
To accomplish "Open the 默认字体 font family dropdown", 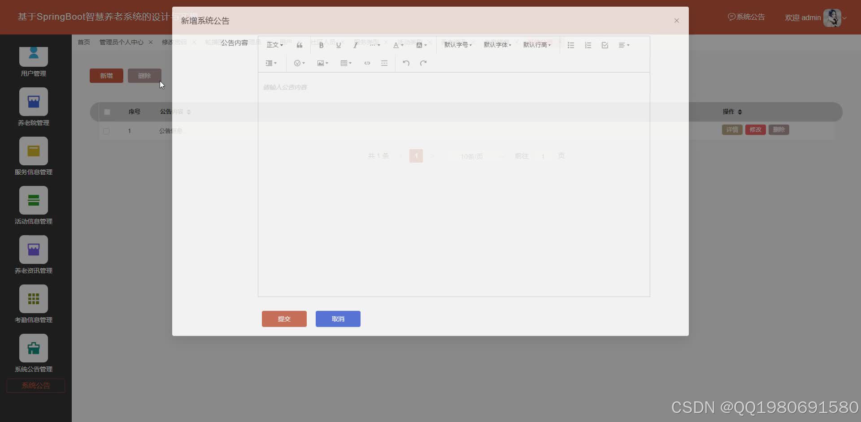I will [497, 45].
